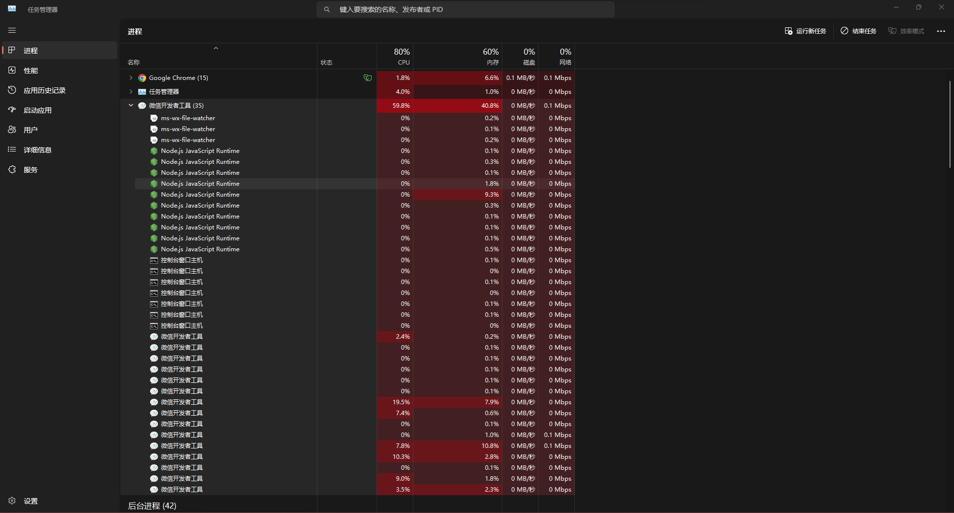This screenshot has height=513, width=954.
Task: Click the 7.9% memory cell
Action: point(458,402)
